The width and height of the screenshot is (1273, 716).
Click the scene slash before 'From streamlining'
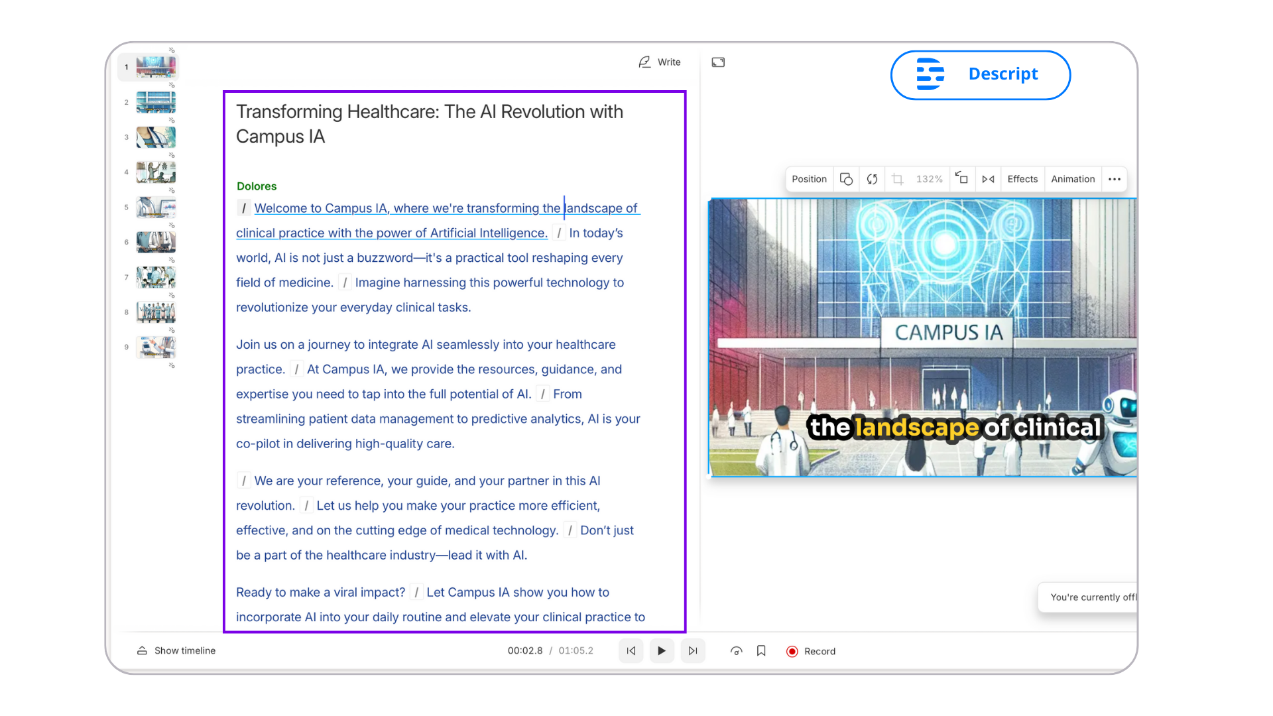(542, 394)
